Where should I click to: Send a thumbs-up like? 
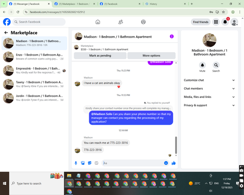click(x=174, y=163)
